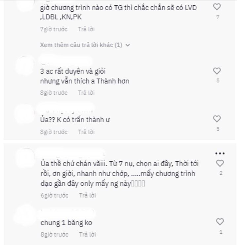
Task: Like the 'K có trấn thành ư' comment
Action: pos(217,119)
